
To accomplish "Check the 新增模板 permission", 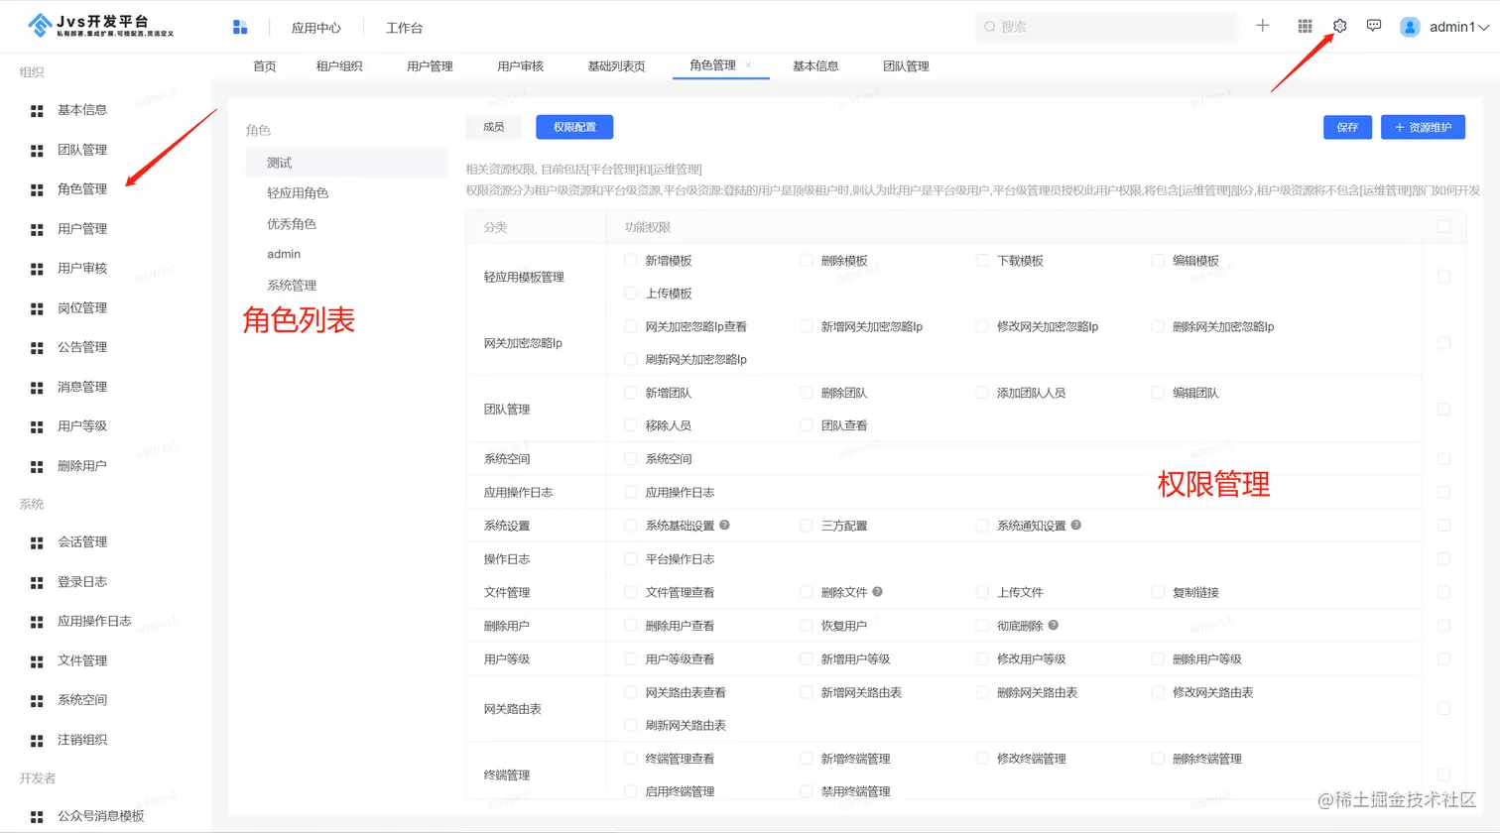I will (630, 260).
